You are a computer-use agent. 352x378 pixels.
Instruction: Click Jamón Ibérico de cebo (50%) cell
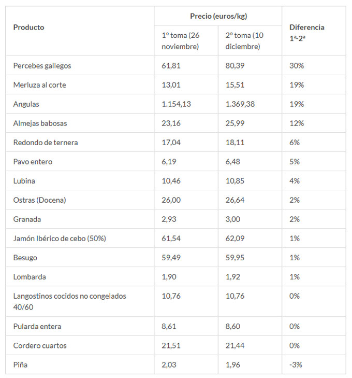pos(60,239)
